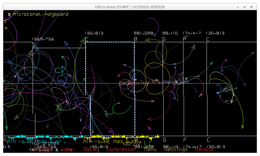Open the Menu item in bottom bar
The width and height of the screenshot is (260, 156).
[x=150, y=149]
